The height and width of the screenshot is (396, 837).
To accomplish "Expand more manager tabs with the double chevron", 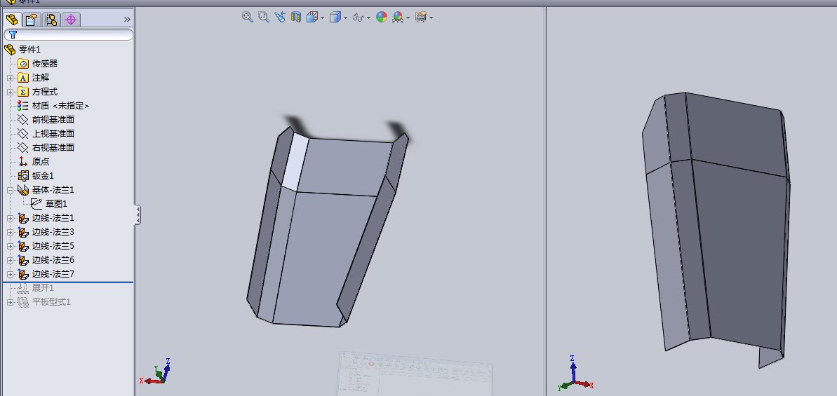I will tap(127, 19).
